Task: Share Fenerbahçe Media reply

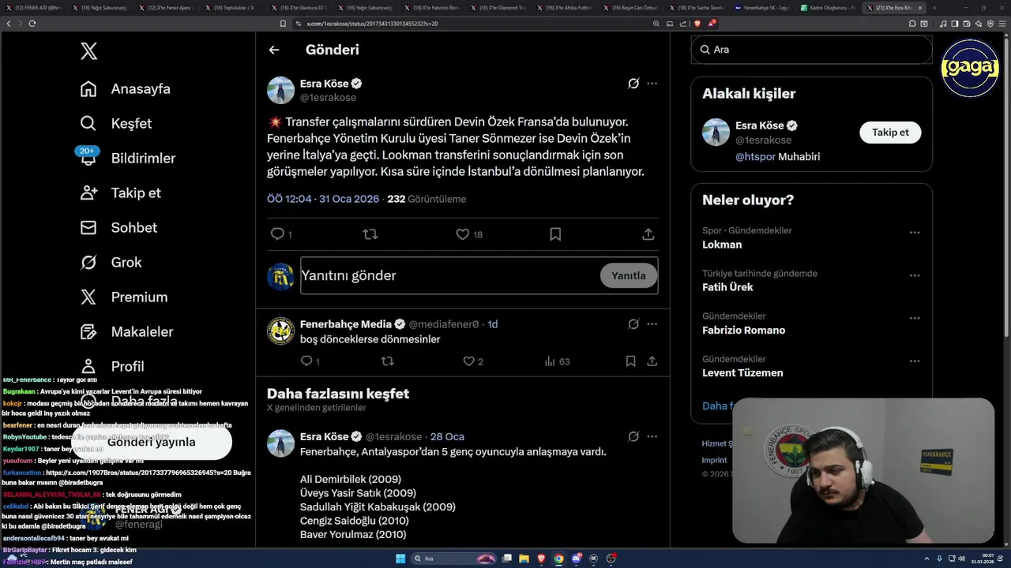Action: coord(652,361)
